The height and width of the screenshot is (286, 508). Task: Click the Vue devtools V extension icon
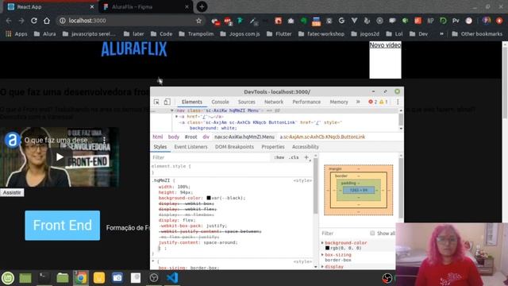pyautogui.click(x=354, y=21)
